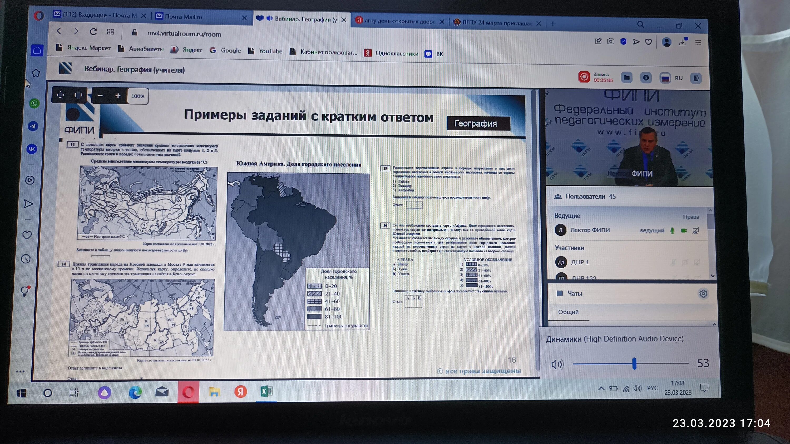Adjust the speakers volume slider
Image resolution: width=790 pixels, height=444 pixels.
630,364
